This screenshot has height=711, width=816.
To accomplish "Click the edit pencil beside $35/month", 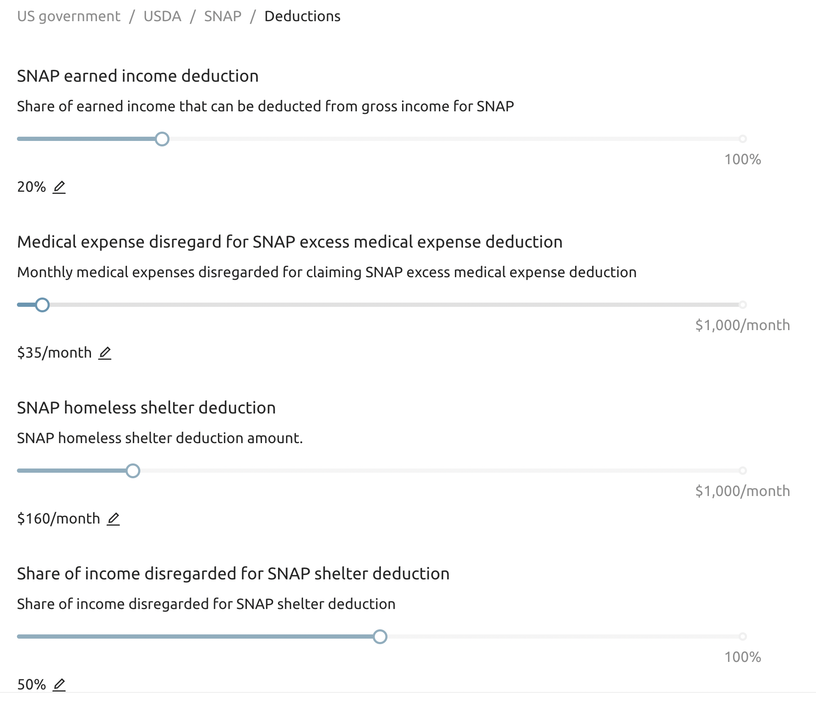I will [x=105, y=353].
